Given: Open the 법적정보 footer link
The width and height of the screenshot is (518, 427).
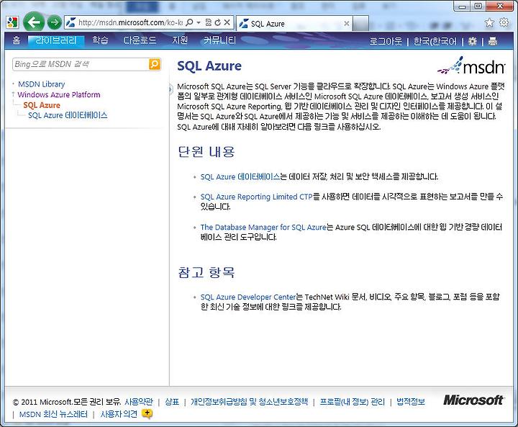Looking at the screenshot, I should (x=411, y=402).
